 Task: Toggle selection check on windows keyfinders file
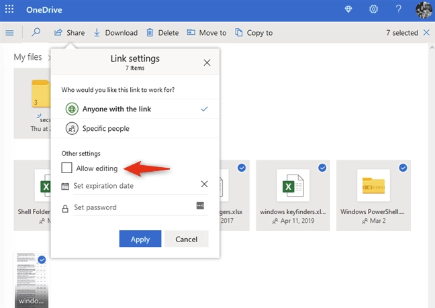[x=322, y=168]
